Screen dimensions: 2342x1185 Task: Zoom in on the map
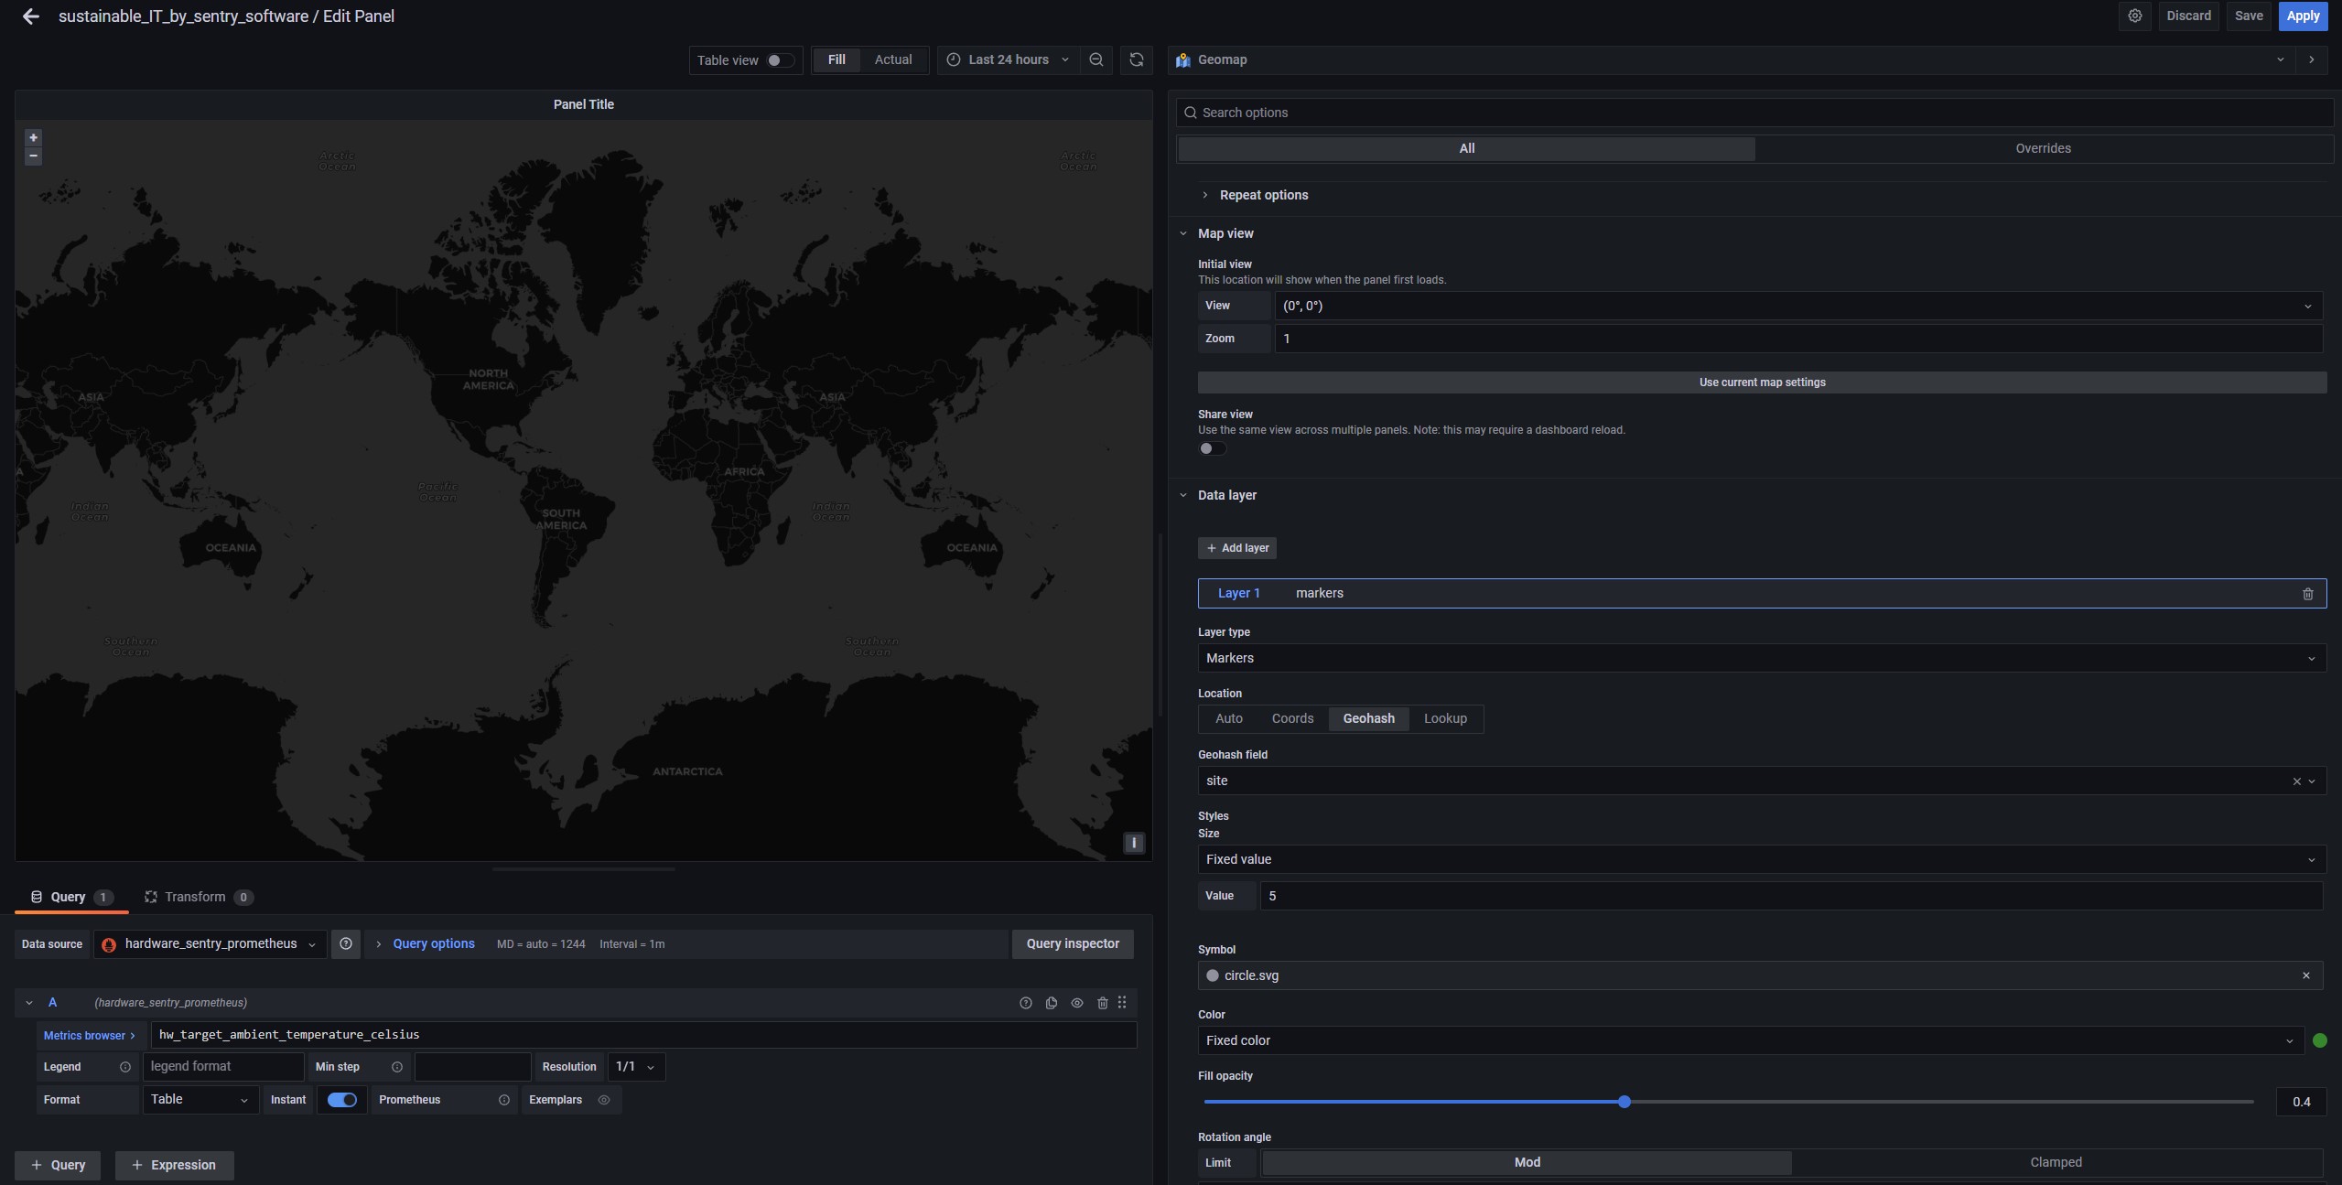pos(33,136)
